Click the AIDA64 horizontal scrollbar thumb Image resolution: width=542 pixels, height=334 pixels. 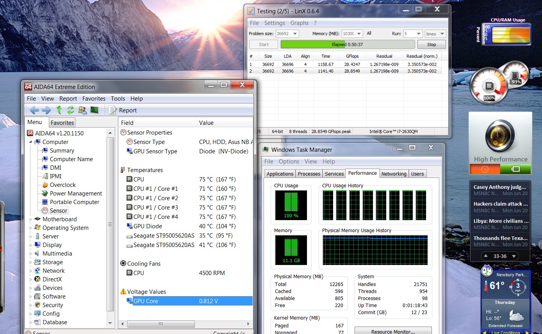160,324
